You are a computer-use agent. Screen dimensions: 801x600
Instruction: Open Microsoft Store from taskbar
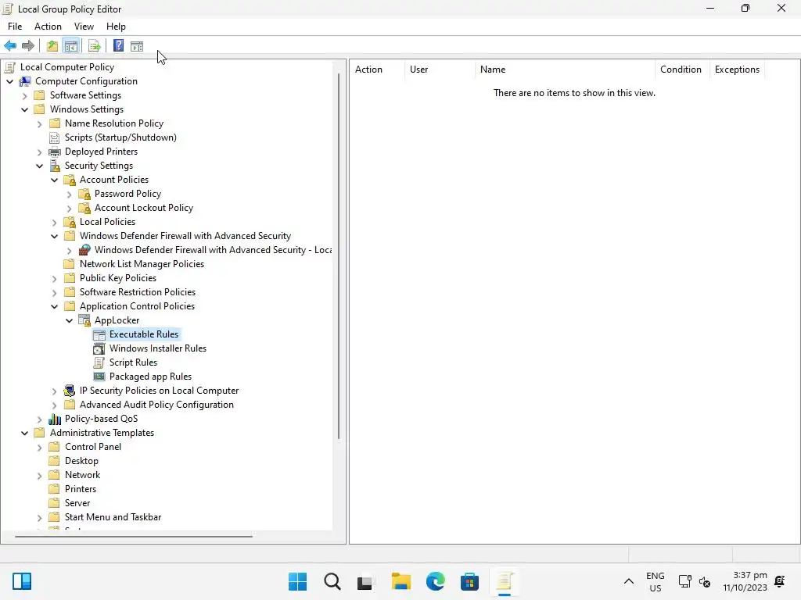[469, 581]
